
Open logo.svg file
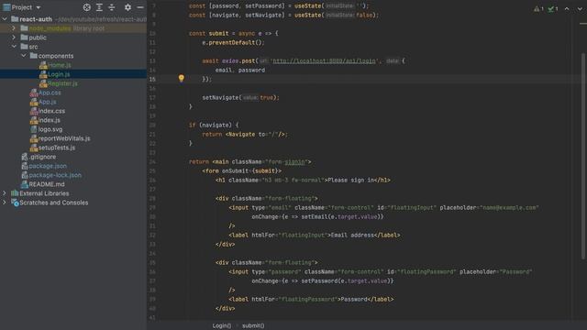50,129
